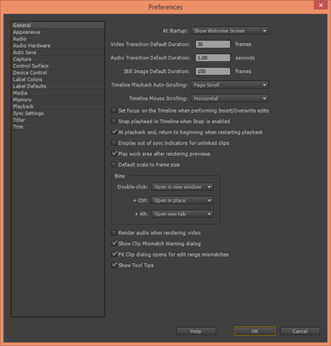The image size is (331, 346).
Task: Toggle Fit Clip dialog opens checkbox
Action: coord(114,254)
